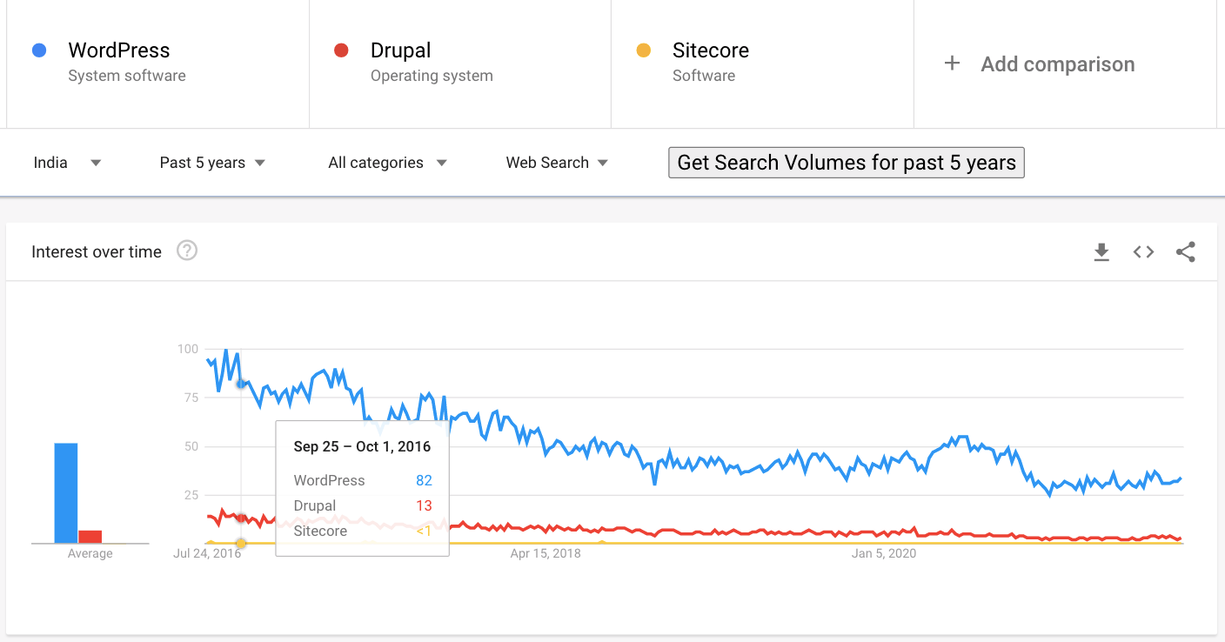The height and width of the screenshot is (642, 1225).
Task: Click the plus icon to add comparison
Action: [953, 64]
